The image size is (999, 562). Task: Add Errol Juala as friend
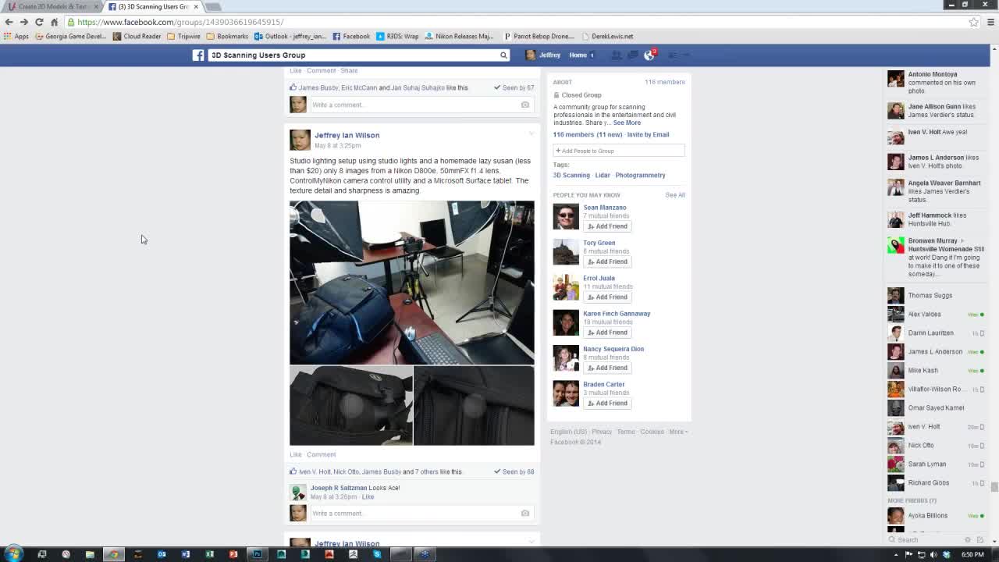[x=607, y=297]
